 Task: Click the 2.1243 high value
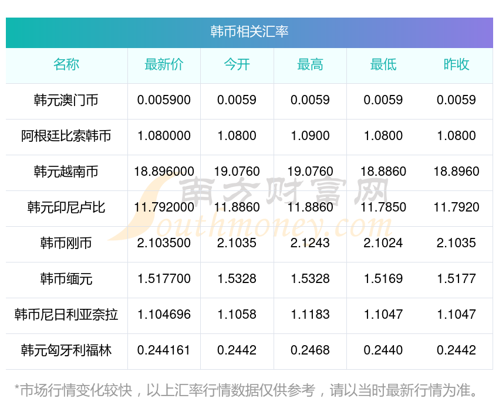click(310, 243)
